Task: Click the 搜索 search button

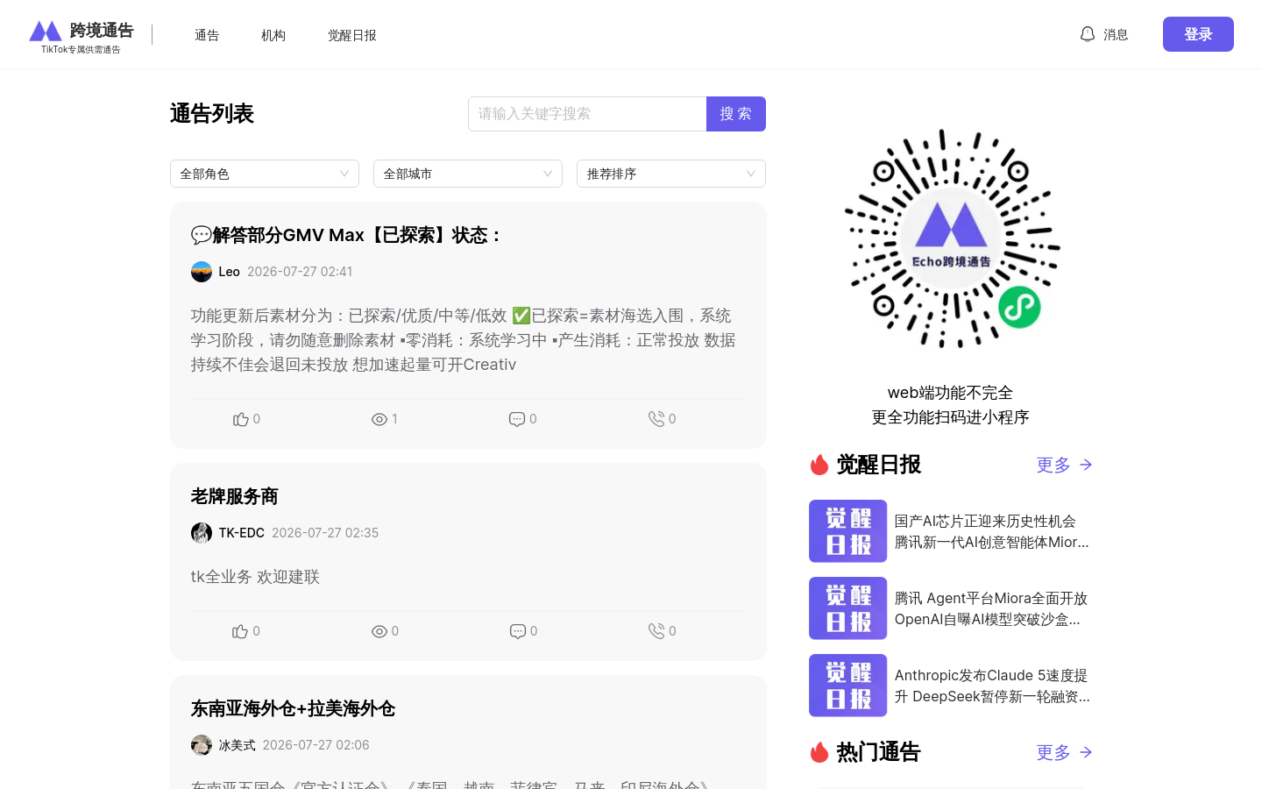Action: (736, 114)
